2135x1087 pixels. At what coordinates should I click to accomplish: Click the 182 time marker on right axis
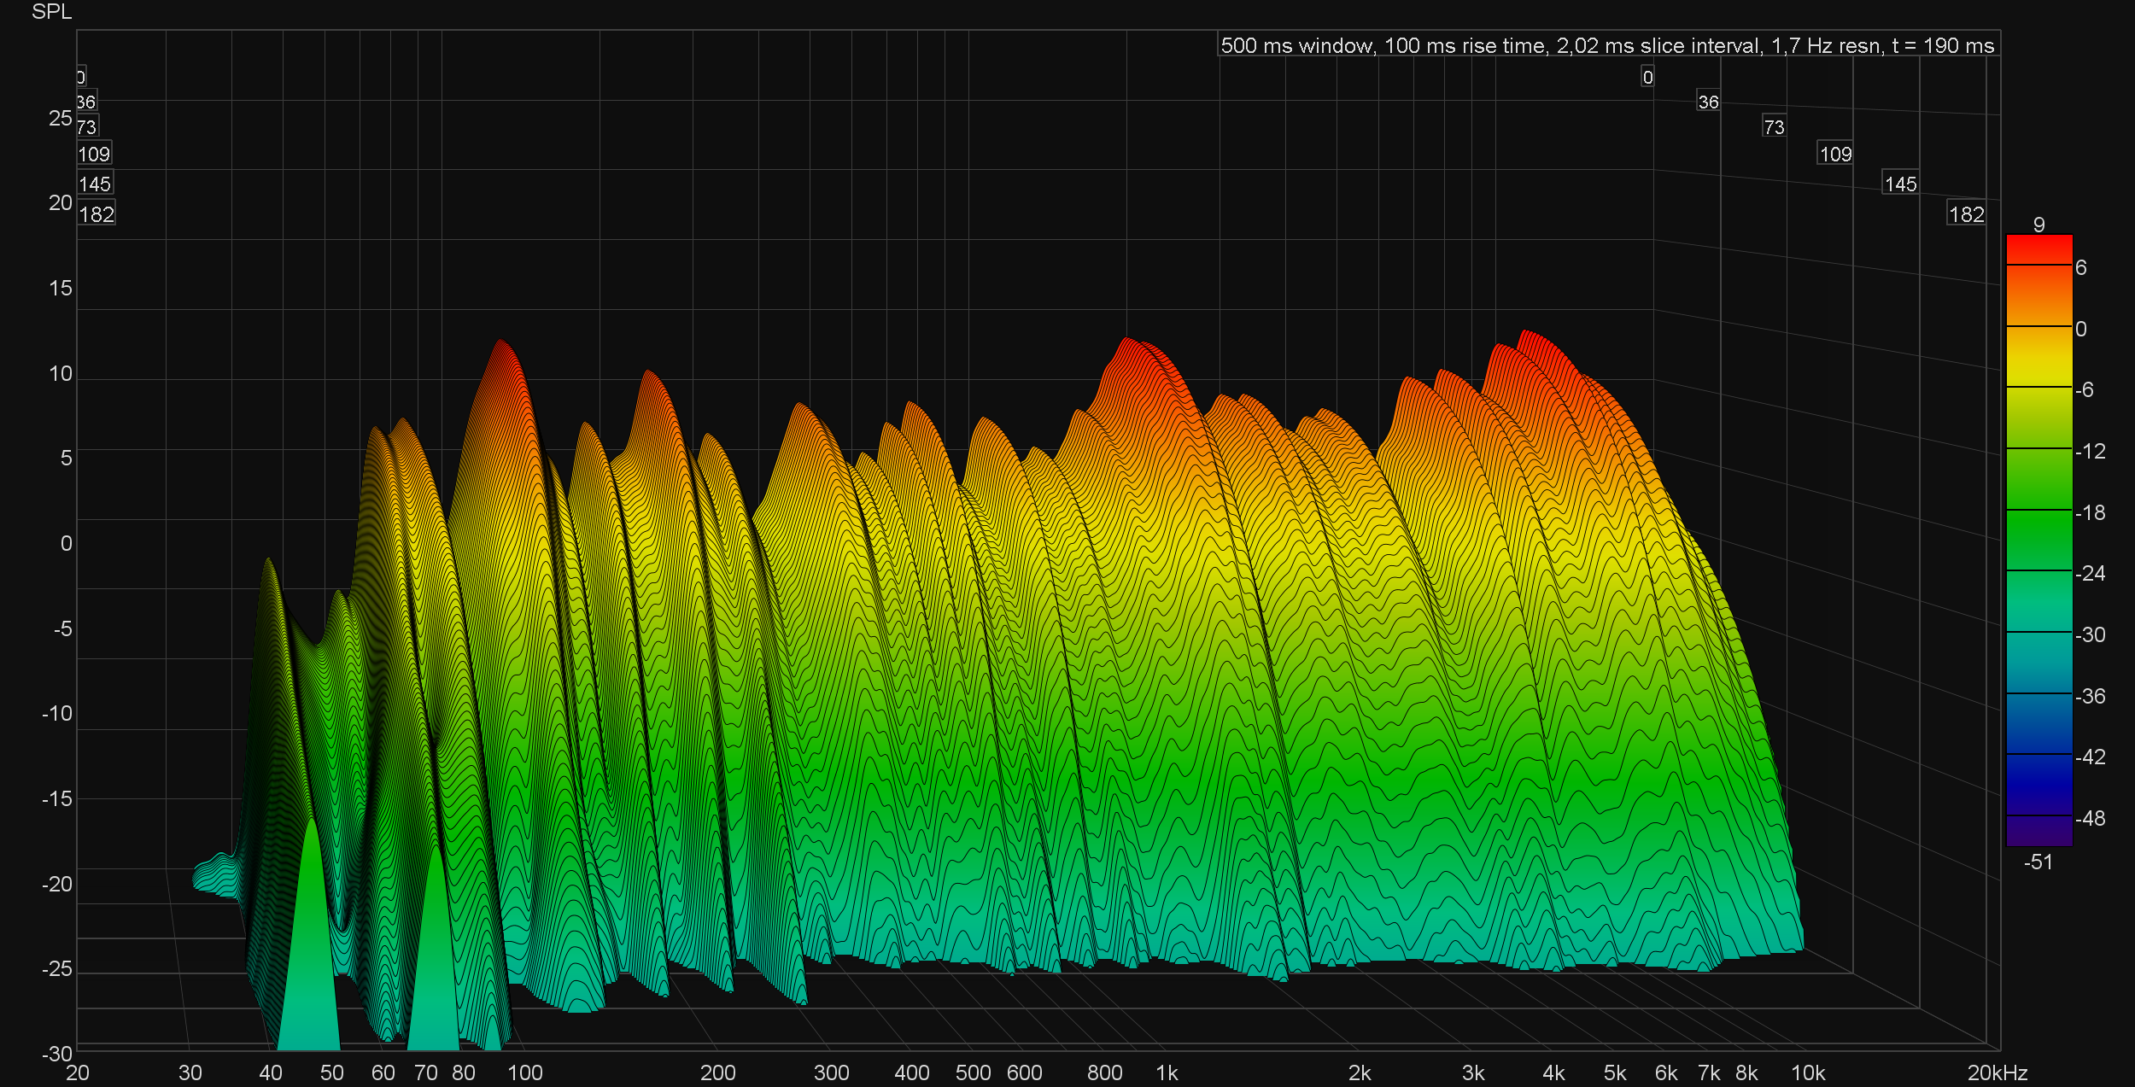point(1966,214)
